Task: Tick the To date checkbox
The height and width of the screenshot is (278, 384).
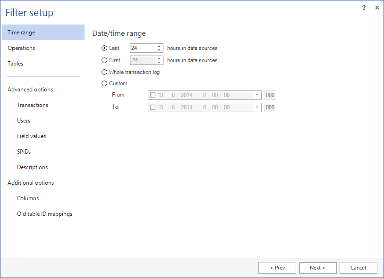Action: 153,107
